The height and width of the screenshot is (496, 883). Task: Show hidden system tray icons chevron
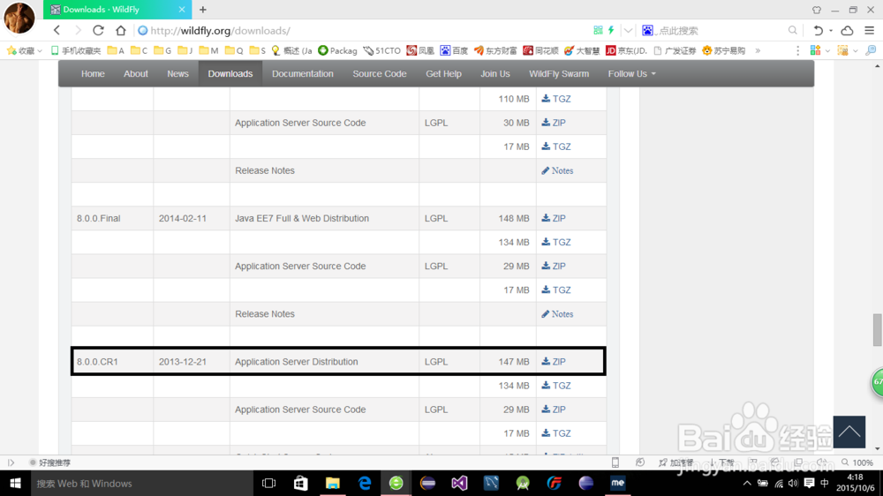pos(747,483)
